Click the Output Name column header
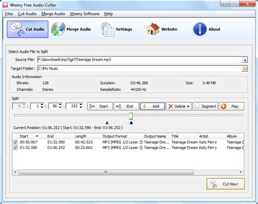This screenshot has width=258, height=204. click(x=155, y=136)
